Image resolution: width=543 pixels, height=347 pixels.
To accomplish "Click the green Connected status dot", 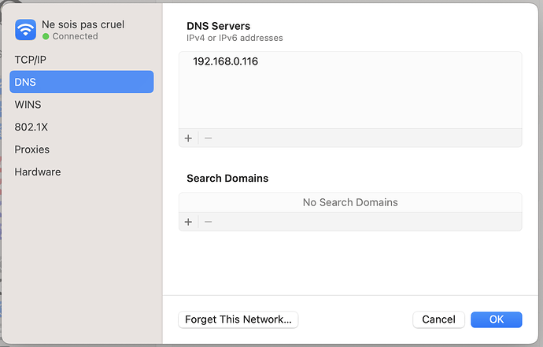I will 46,36.
